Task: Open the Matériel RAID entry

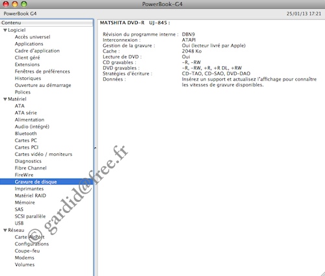Action: (x=31, y=195)
